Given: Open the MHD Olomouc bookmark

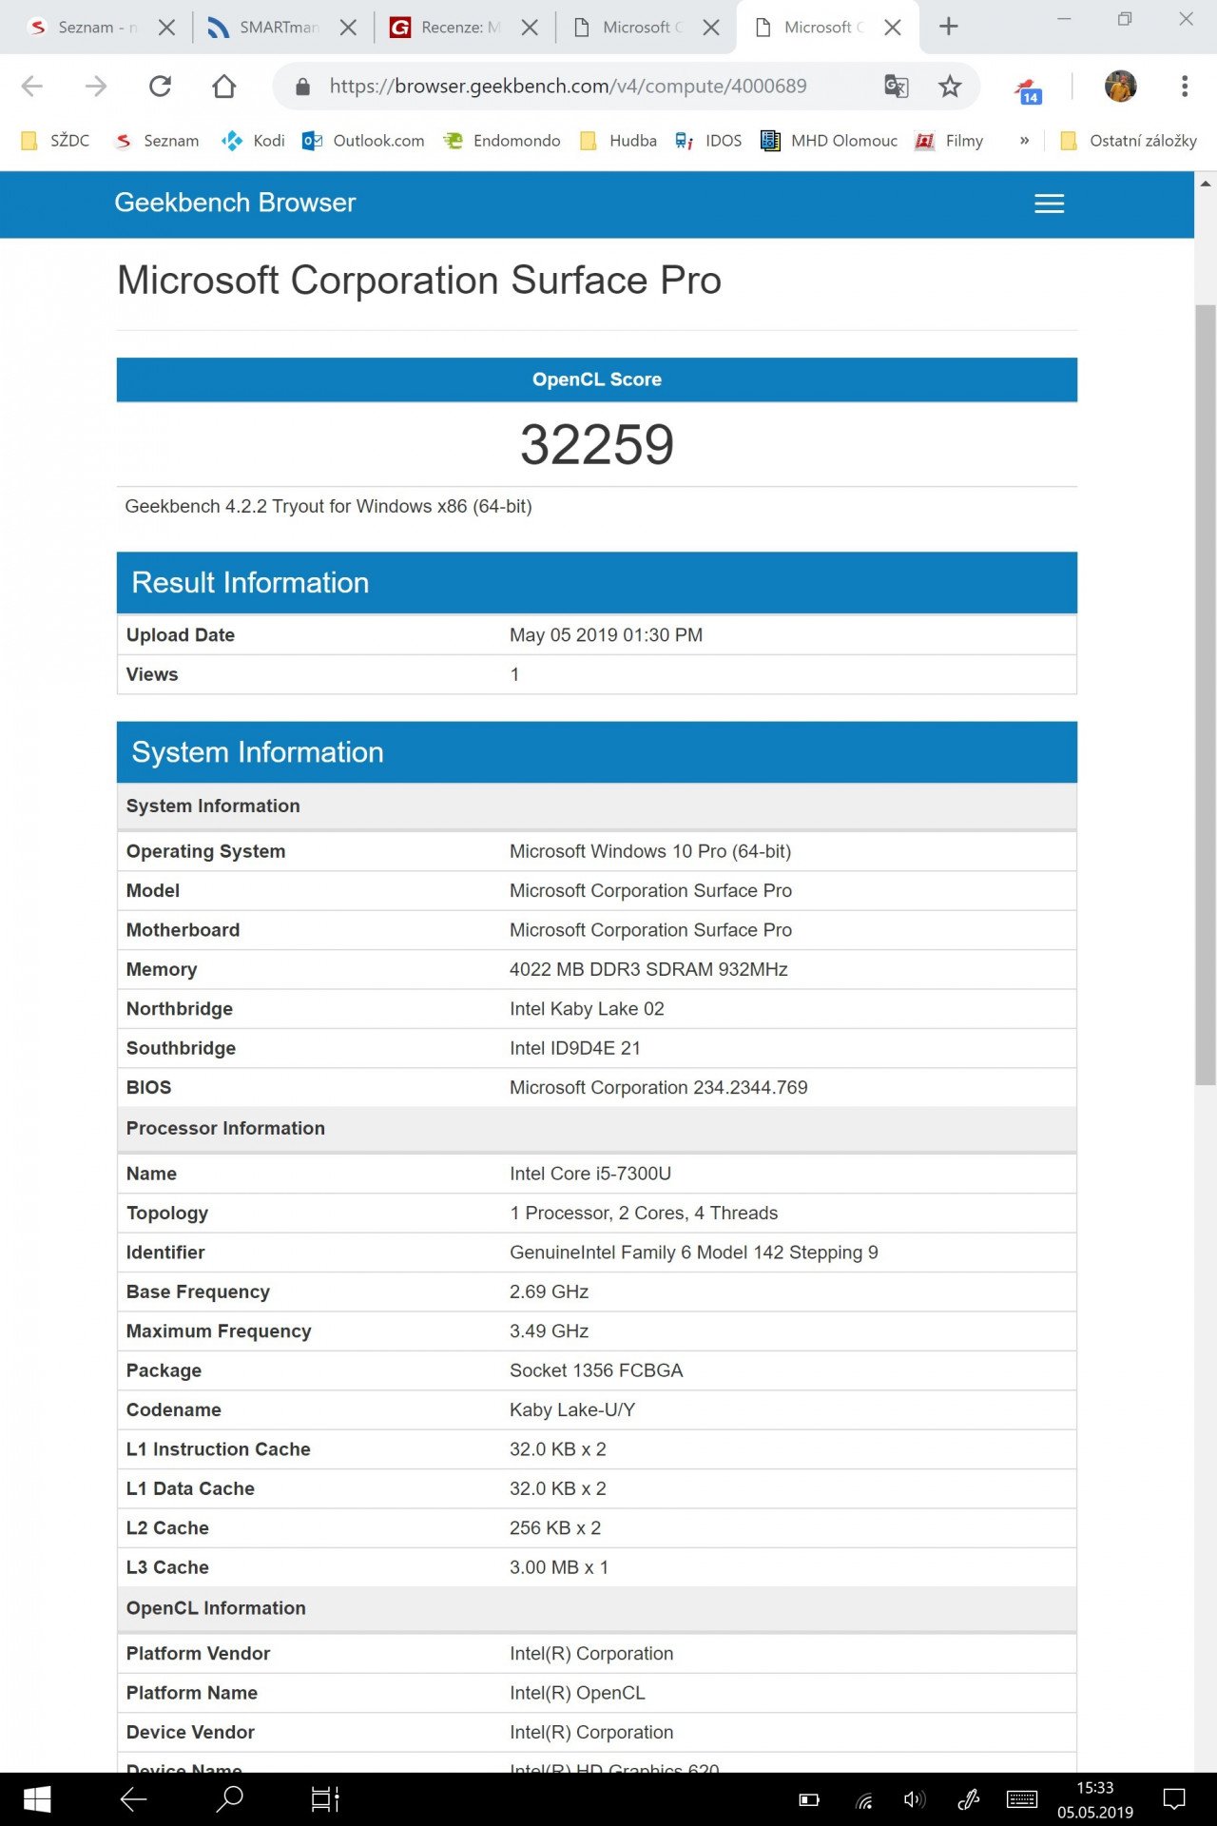Looking at the screenshot, I should tap(829, 141).
